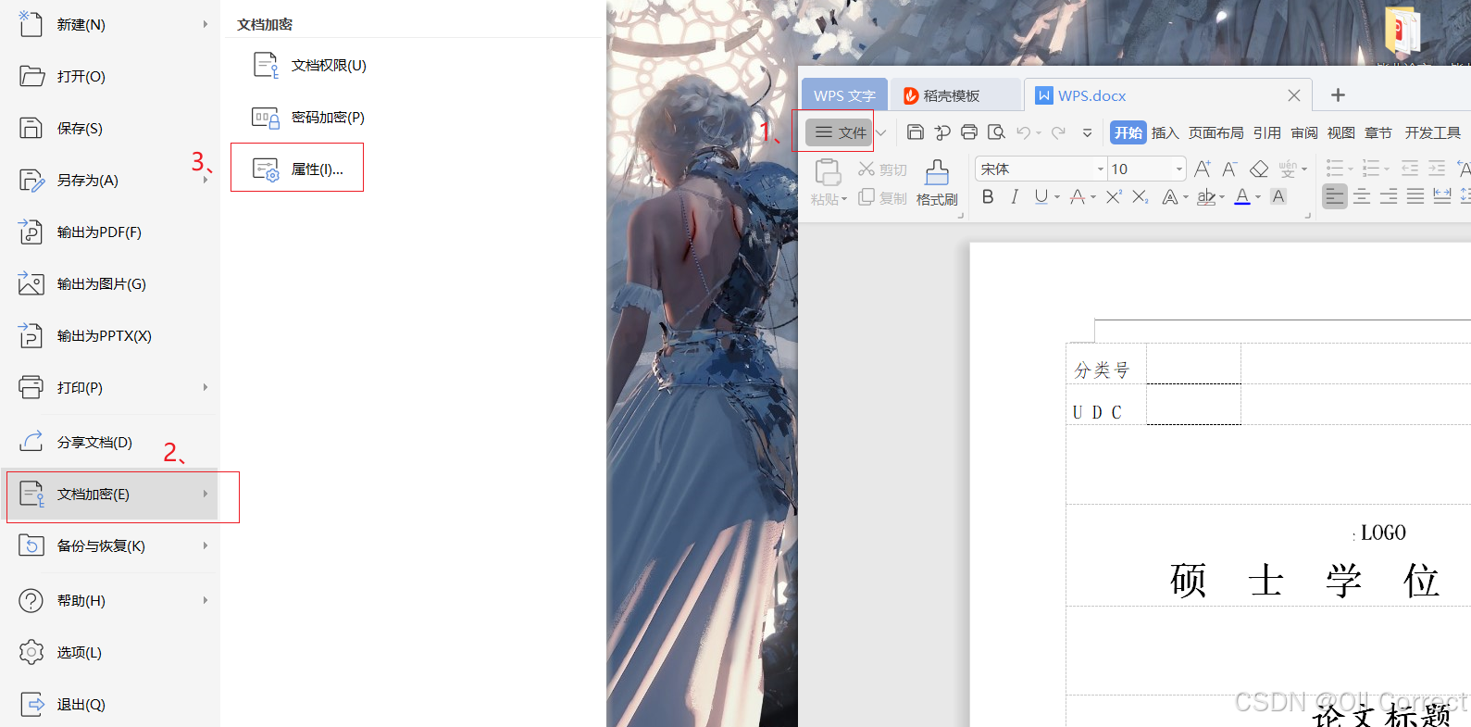Open the 审阅 ribbon tab
The image size is (1471, 727).
pos(1304,132)
